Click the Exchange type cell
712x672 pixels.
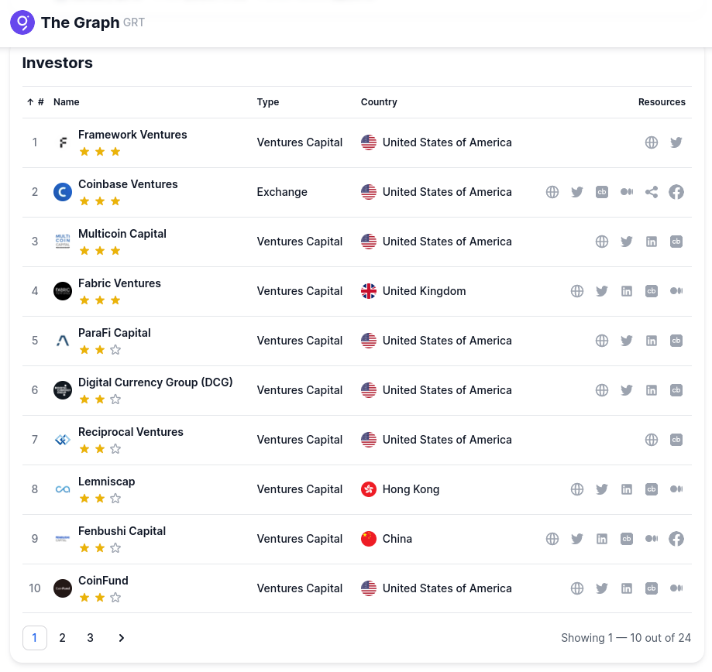(282, 192)
